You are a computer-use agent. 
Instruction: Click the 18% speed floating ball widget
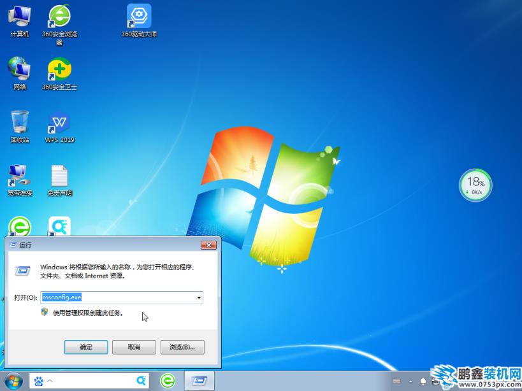(475, 185)
